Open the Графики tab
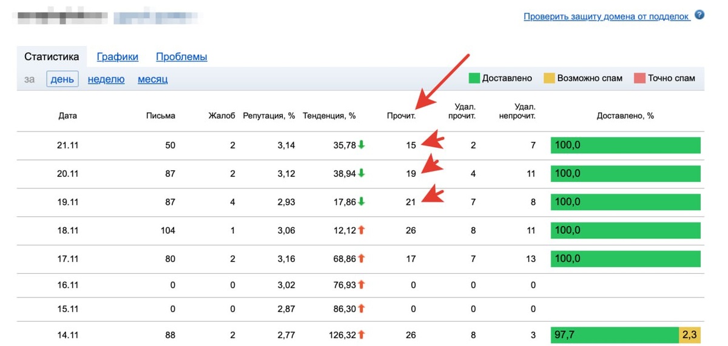The height and width of the screenshot is (346, 728). click(x=117, y=57)
